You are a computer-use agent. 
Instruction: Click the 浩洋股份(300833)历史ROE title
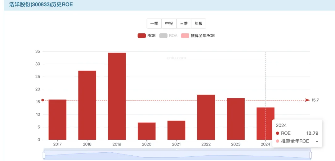click(41, 4)
